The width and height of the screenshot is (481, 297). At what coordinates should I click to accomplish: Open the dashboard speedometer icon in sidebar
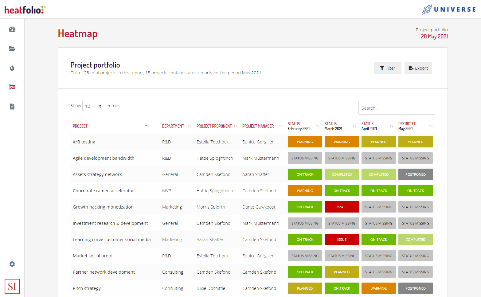click(12, 29)
